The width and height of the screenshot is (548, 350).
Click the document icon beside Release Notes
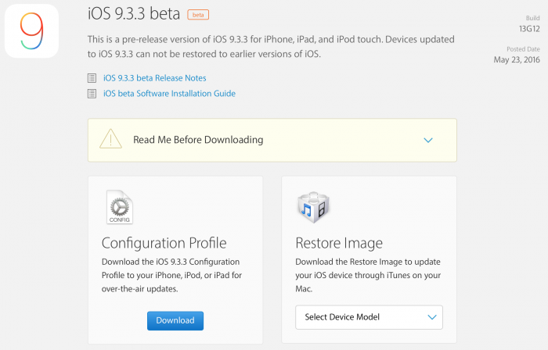92,78
